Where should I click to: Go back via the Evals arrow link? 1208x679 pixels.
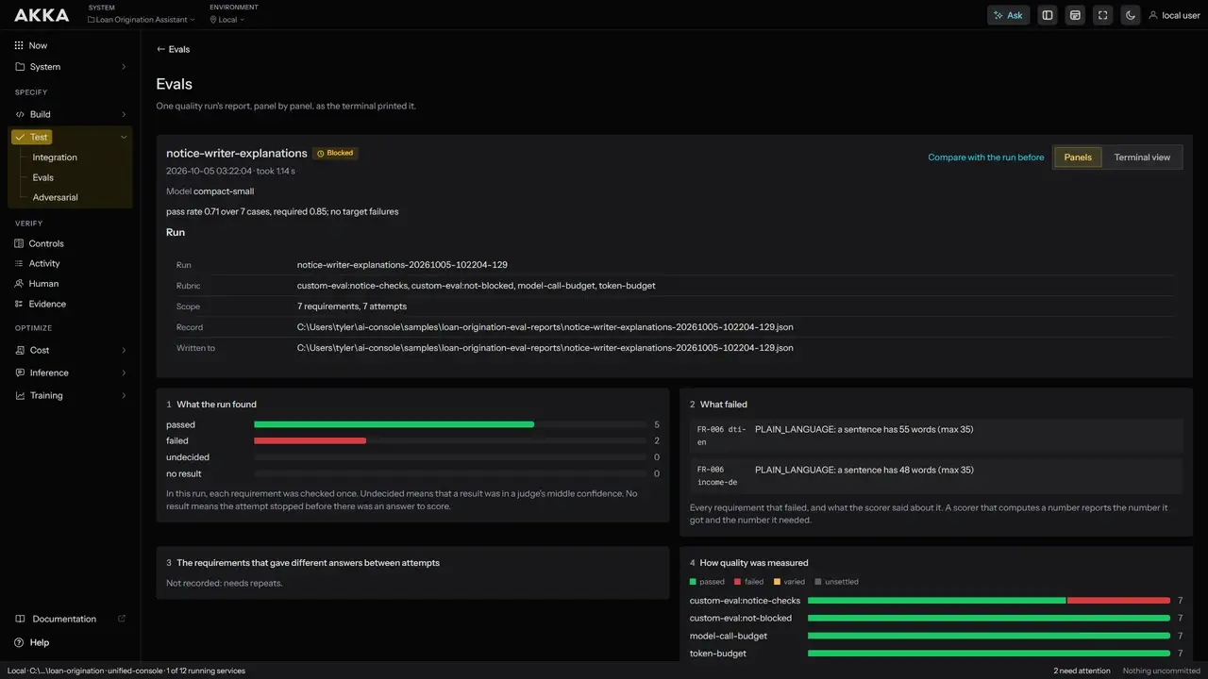pyautogui.click(x=173, y=49)
